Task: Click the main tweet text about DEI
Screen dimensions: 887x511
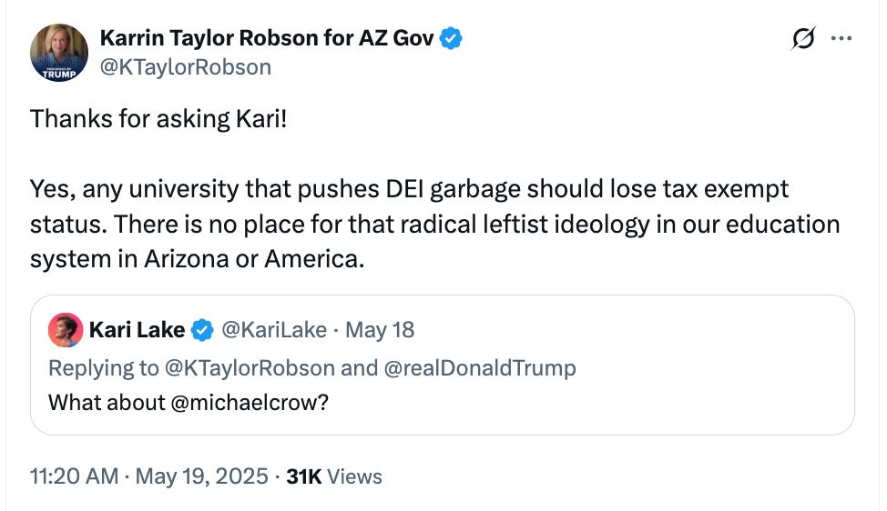Action: tap(434, 224)
